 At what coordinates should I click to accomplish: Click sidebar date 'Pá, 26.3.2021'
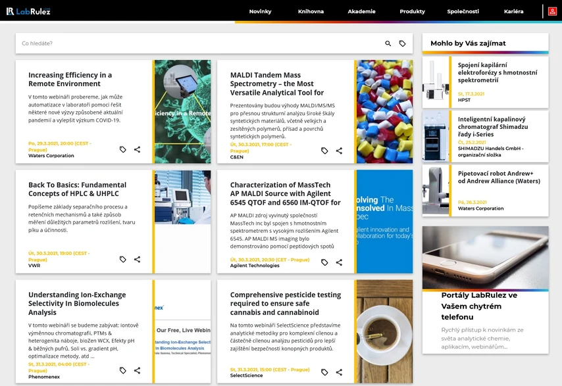pos(472,203)
